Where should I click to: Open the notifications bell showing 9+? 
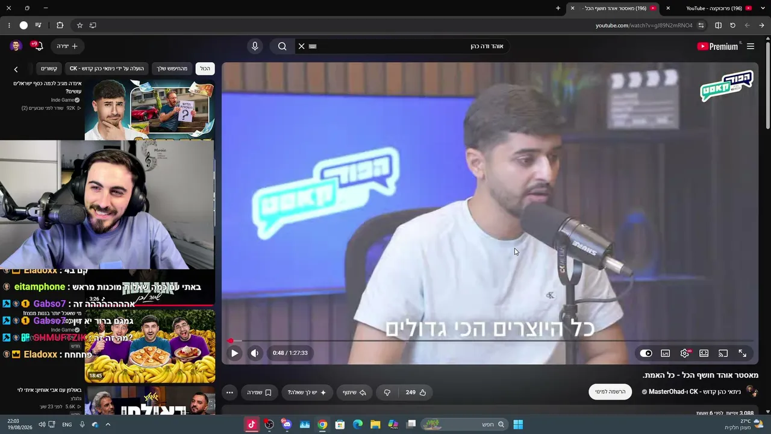pyautogui.click(x=37, y=46)
